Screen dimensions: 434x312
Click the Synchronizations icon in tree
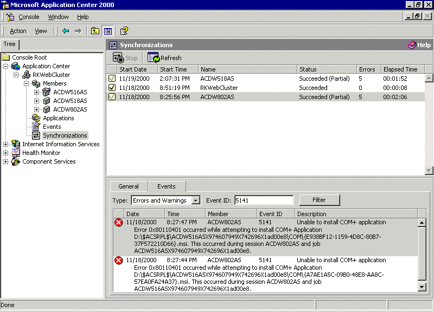tap(36, 135)
